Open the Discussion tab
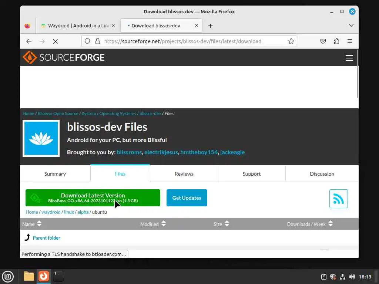This screenshot has width=379, height=284. tap(322, 174)
